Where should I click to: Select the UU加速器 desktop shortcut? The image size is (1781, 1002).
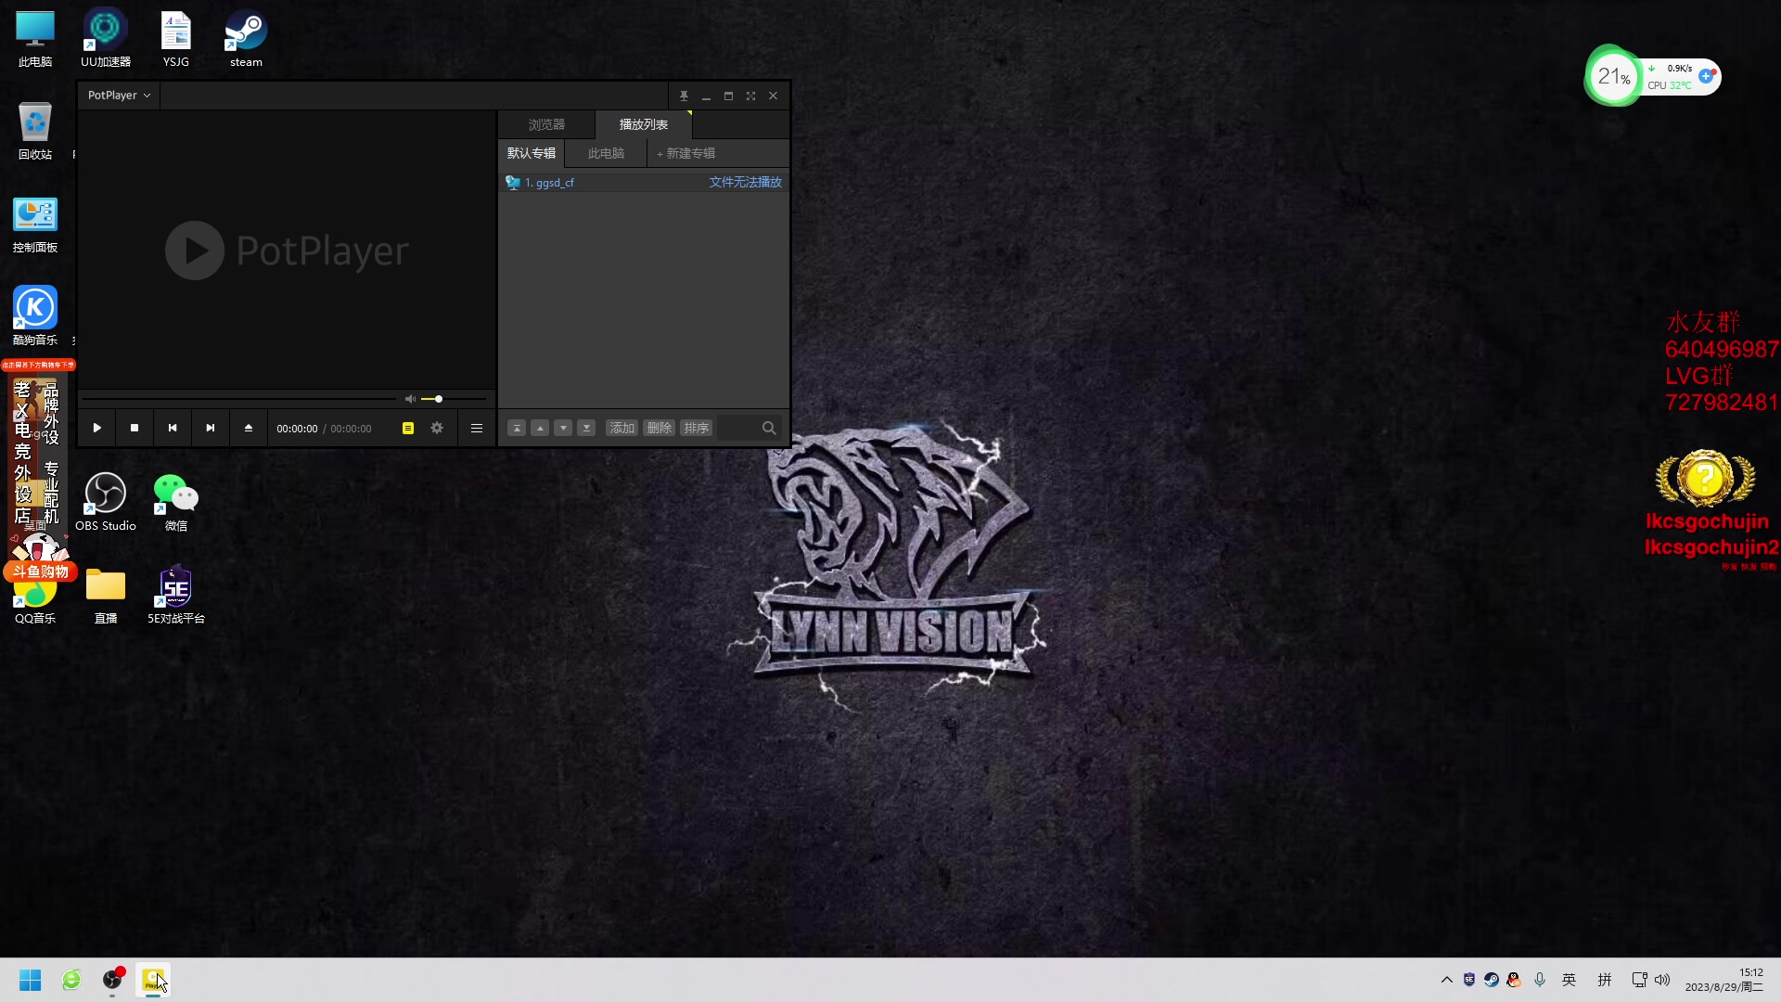pos(106,41)
